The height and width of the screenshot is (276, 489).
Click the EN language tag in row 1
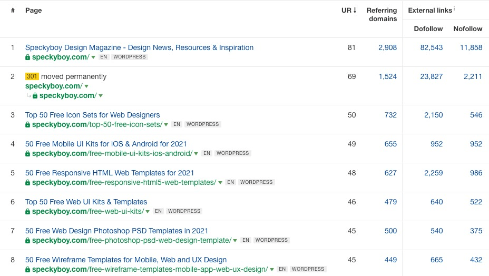point(103,57)
